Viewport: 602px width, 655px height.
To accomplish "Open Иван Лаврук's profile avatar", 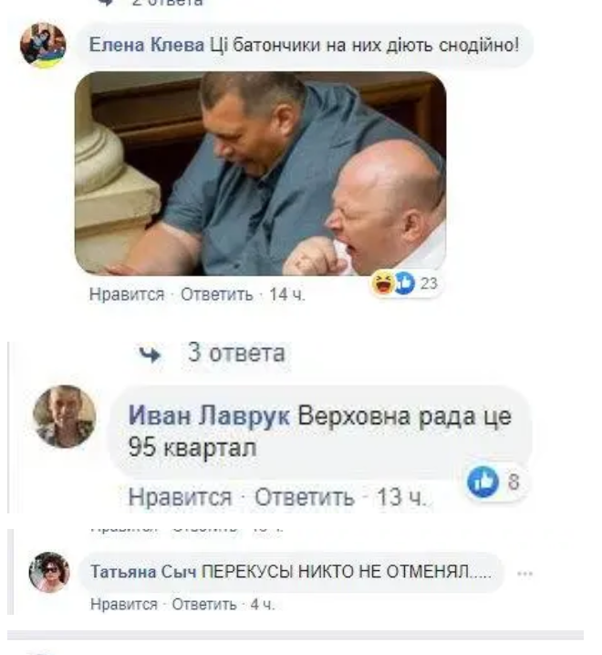I will pos(65,417).
